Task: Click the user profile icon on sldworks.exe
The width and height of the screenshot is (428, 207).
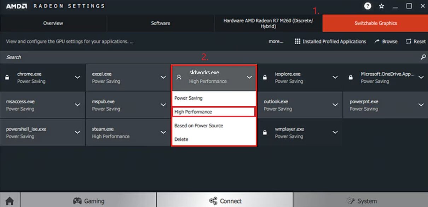Action: tap(179, 77)
